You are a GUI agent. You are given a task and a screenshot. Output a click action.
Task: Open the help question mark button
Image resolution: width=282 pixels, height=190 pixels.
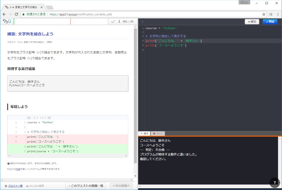click(275, 183)
